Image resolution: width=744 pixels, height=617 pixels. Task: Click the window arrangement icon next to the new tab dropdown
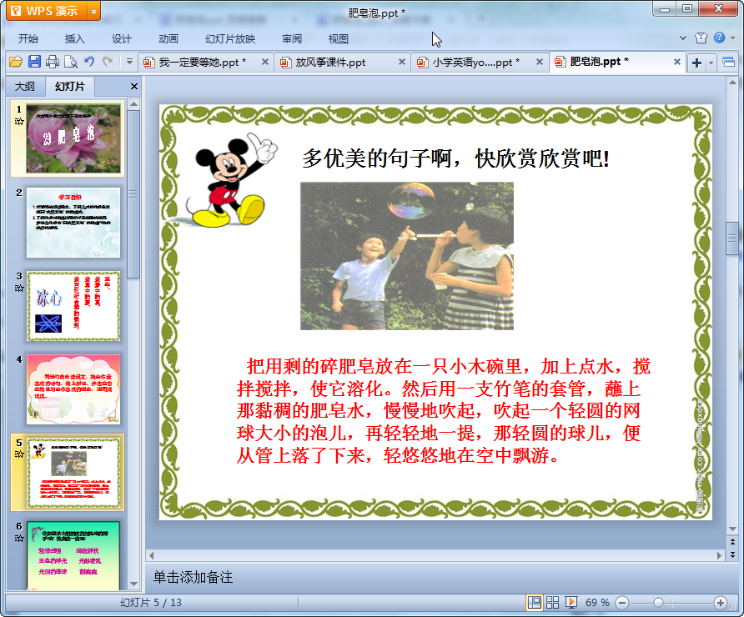tap(728, 63)
